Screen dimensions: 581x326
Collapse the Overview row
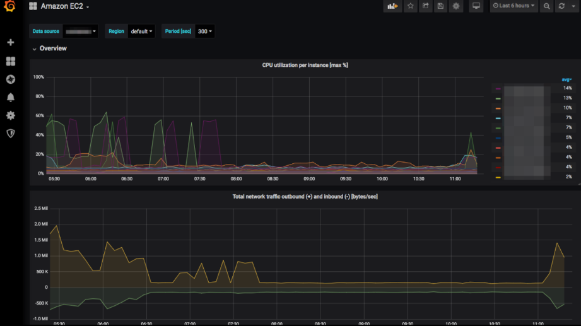[x=49, y=49]
